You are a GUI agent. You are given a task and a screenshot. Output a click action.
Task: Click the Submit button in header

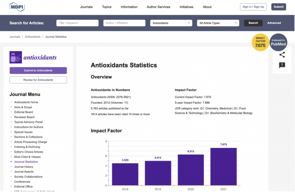pyautogui.click(x=279, y=7)
